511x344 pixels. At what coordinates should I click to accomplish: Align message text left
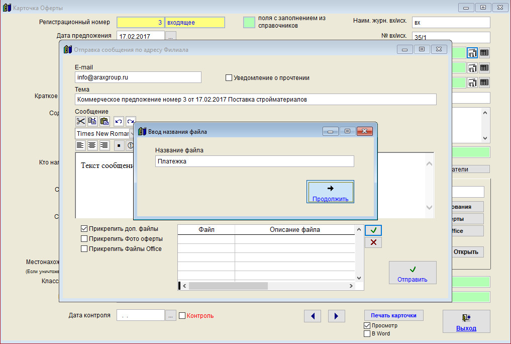coord(80,145)
